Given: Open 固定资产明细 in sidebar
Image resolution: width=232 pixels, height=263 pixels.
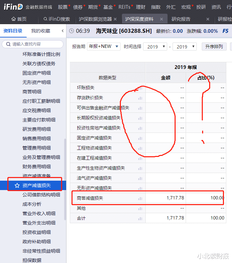Looking at the screenshot, I should click(x=37, y=73).
